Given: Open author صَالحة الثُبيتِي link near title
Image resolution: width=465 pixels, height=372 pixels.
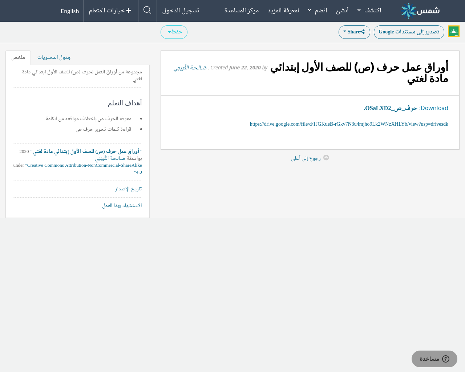Looking at the screenshot, I should pyautogui.click(x=190, y=68).
